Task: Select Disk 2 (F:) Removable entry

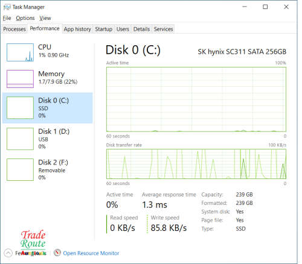Action: 48,170
